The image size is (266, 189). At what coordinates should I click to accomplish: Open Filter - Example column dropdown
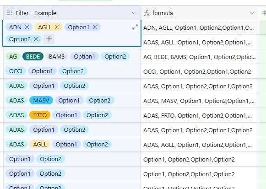tap(134, 13)
